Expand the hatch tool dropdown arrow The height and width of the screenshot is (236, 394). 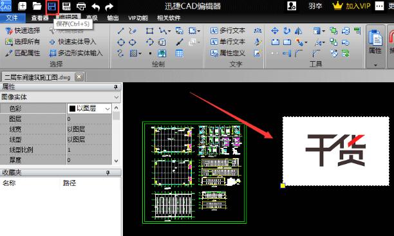point(140,53)
